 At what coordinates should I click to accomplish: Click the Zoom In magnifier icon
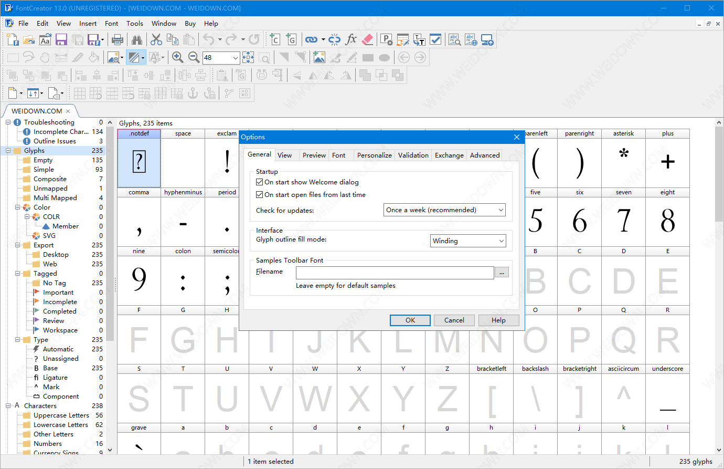pos(178,57)
